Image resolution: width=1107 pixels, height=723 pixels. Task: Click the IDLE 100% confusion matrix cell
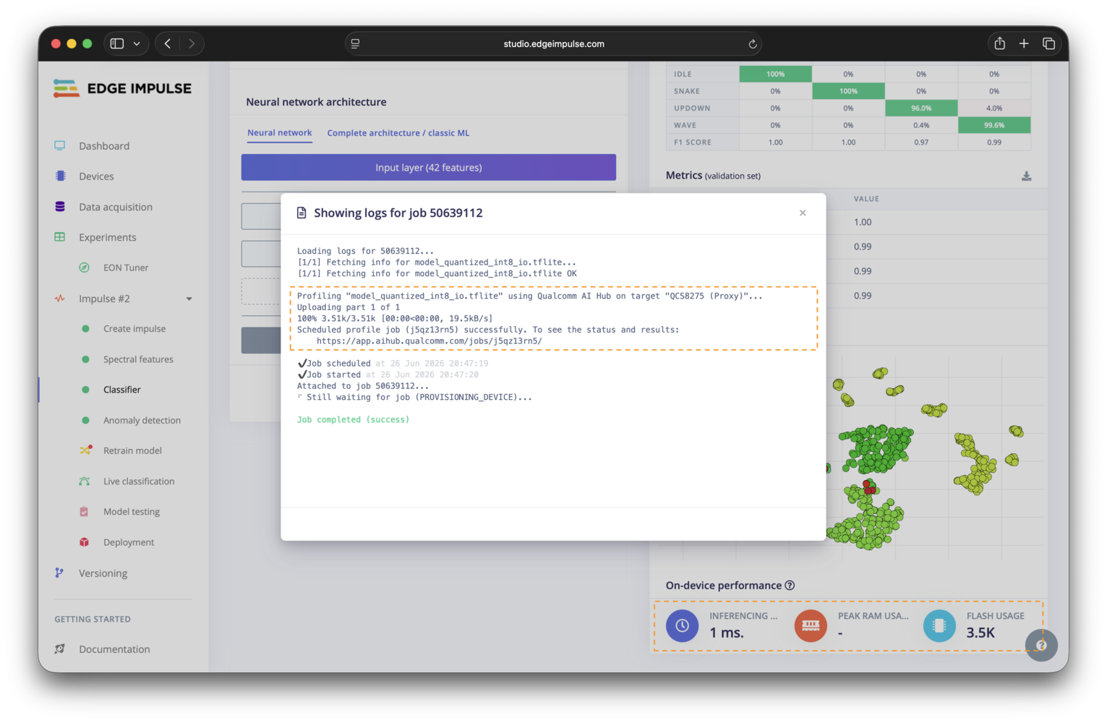point(775,74)
